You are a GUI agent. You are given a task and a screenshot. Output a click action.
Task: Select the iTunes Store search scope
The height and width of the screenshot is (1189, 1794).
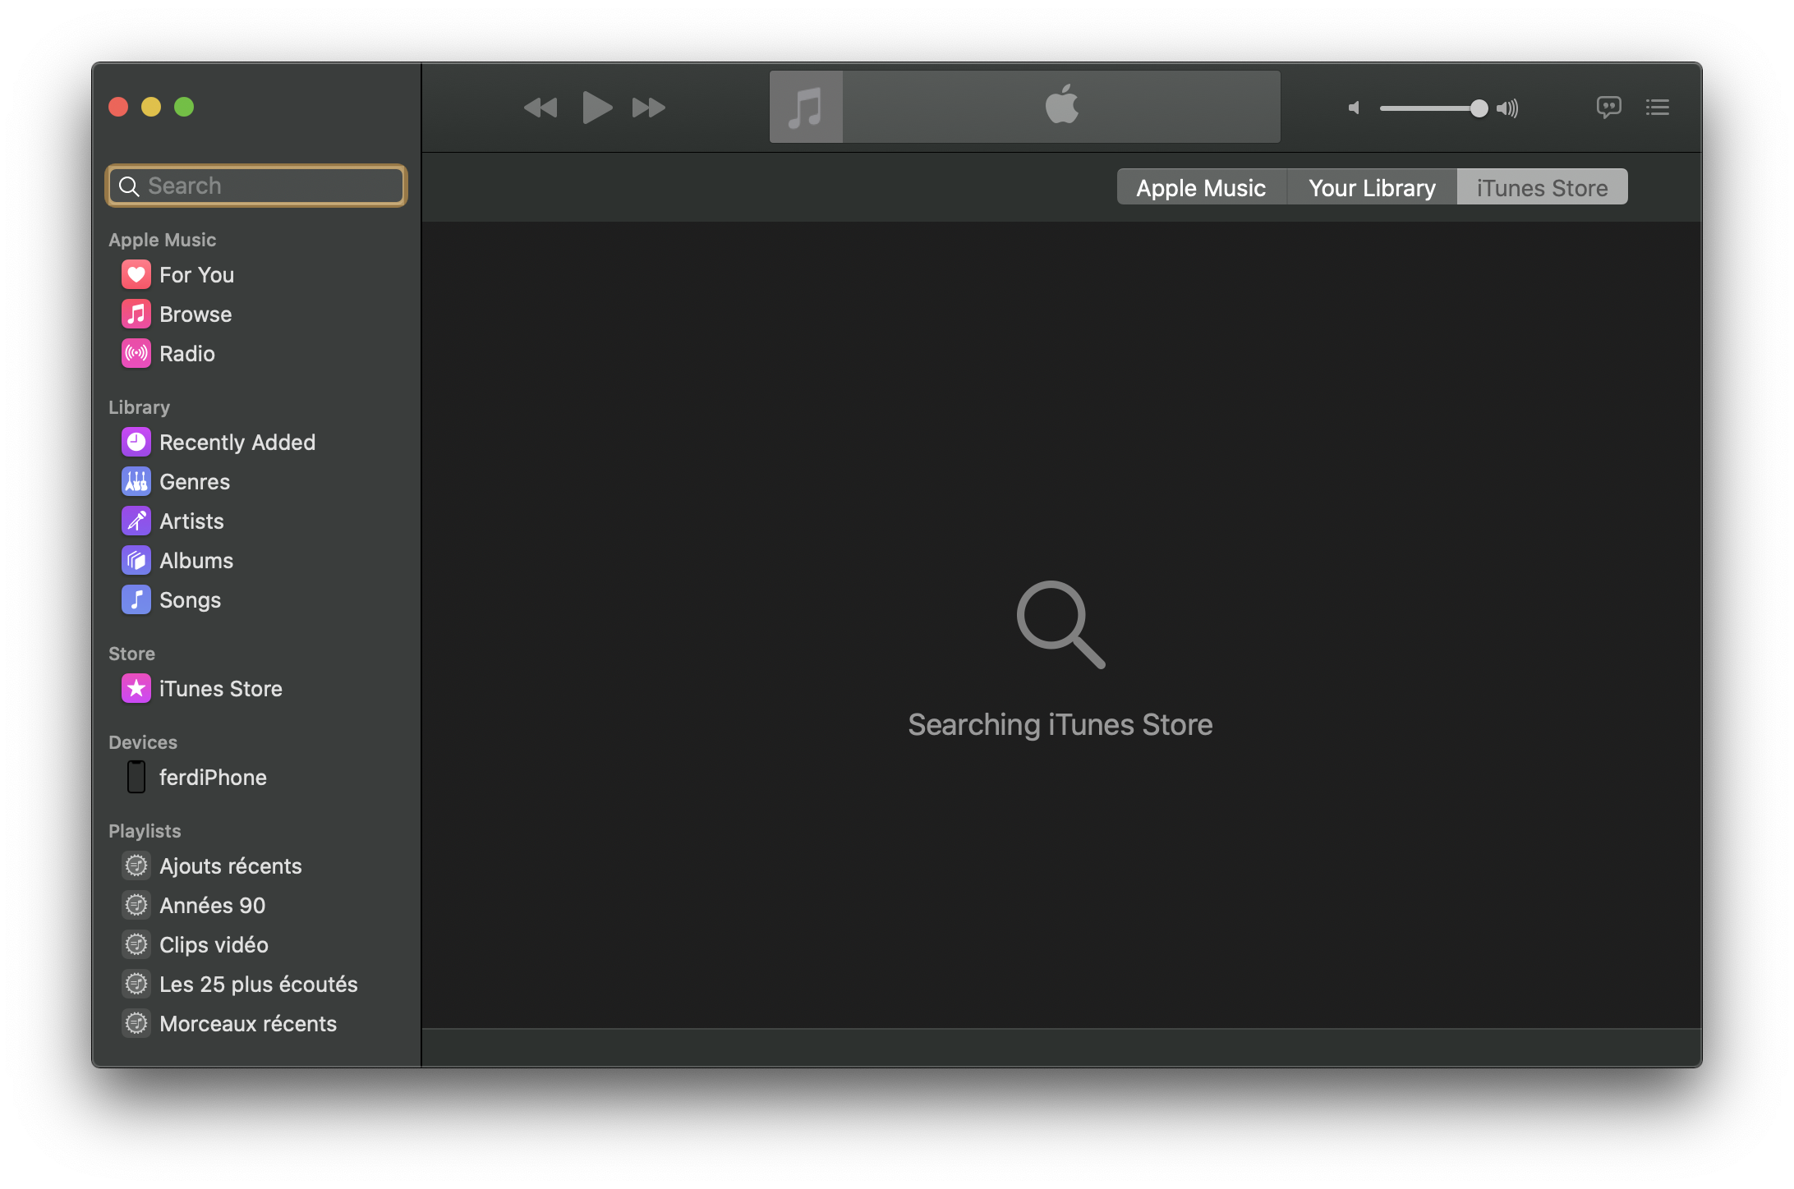coord(1542,188)
